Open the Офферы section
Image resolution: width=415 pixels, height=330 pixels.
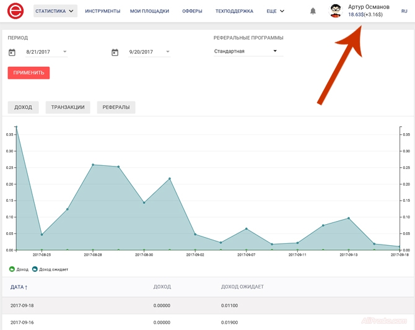(x=192, y=11)
